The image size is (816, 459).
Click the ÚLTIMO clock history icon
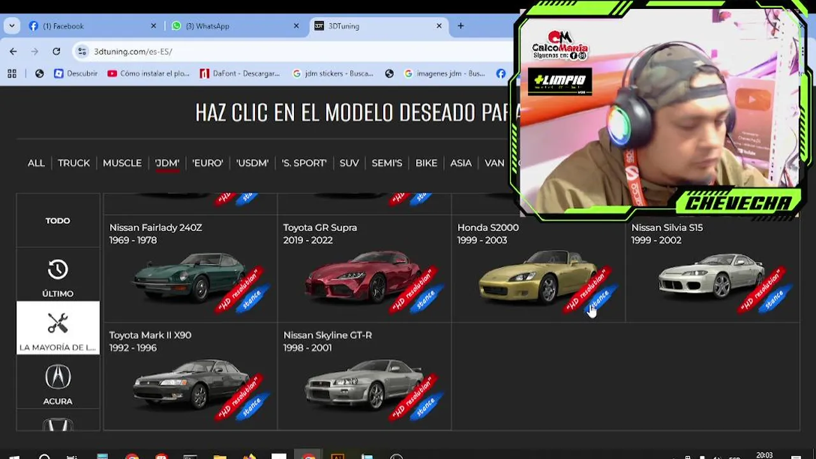[x=58, y=270]
